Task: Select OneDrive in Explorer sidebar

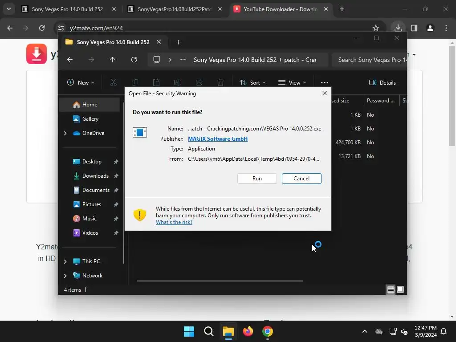Action: tap(93, 133)
